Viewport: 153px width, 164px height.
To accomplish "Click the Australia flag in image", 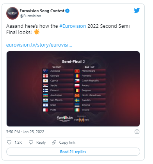I will (x=46, y=71).
